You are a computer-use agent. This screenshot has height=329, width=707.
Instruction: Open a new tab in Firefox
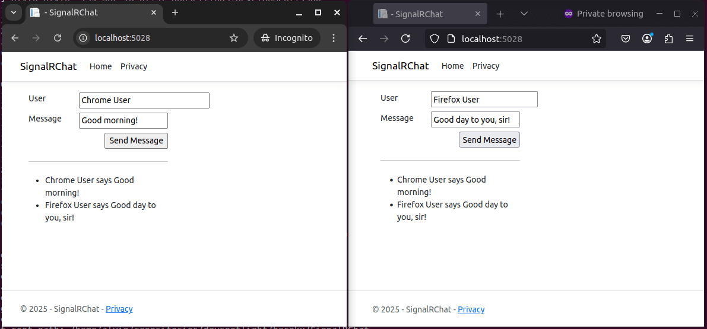click(500, 14)
